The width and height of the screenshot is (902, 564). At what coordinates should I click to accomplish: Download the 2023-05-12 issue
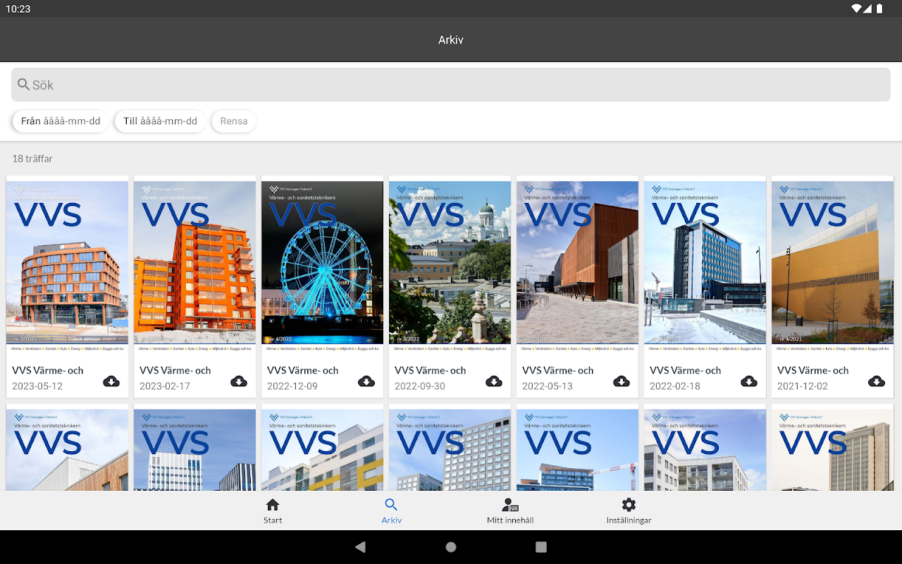pyautogui.click(x=111, y=381)
